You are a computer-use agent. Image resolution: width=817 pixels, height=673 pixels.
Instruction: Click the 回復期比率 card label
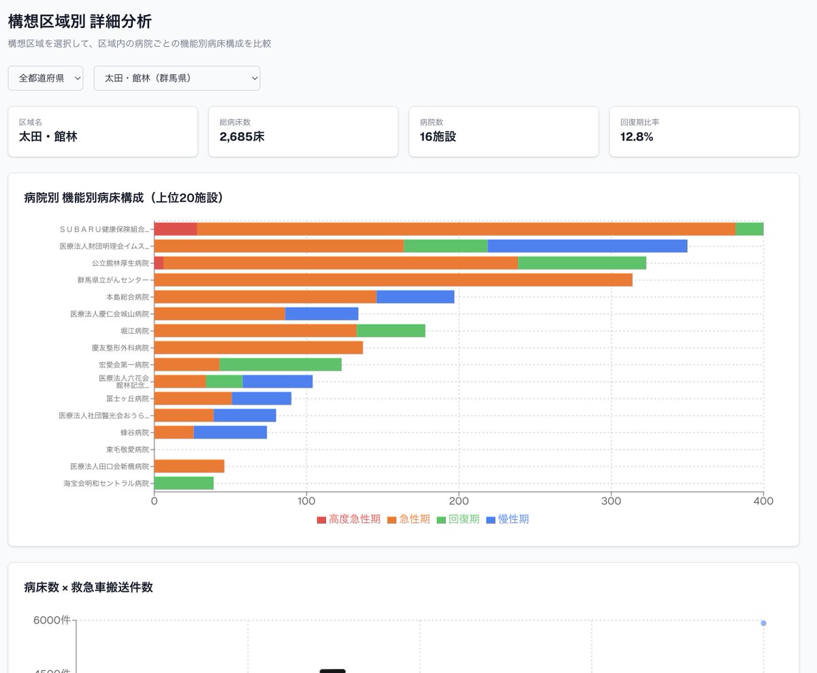640,122
